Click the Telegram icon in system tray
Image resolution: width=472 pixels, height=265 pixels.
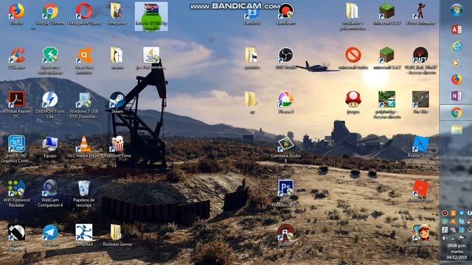pyautogui.click(x=462, y=213)
